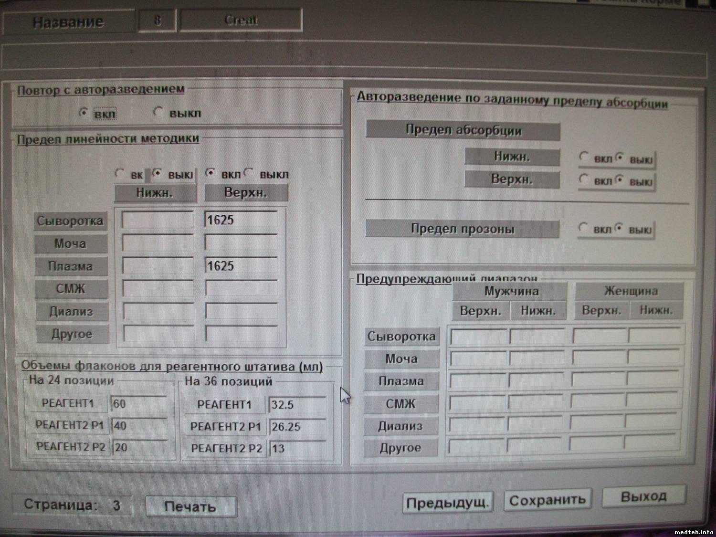Select 'выкл' for Повтор с авторазведением
This screenshot has height=537, width=716.
pos(158,112)
